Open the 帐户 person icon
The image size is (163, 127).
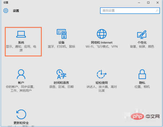click(21, 74)
